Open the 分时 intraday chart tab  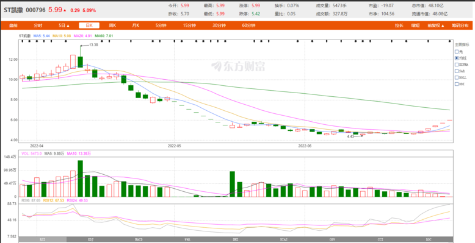pos(38,26)
